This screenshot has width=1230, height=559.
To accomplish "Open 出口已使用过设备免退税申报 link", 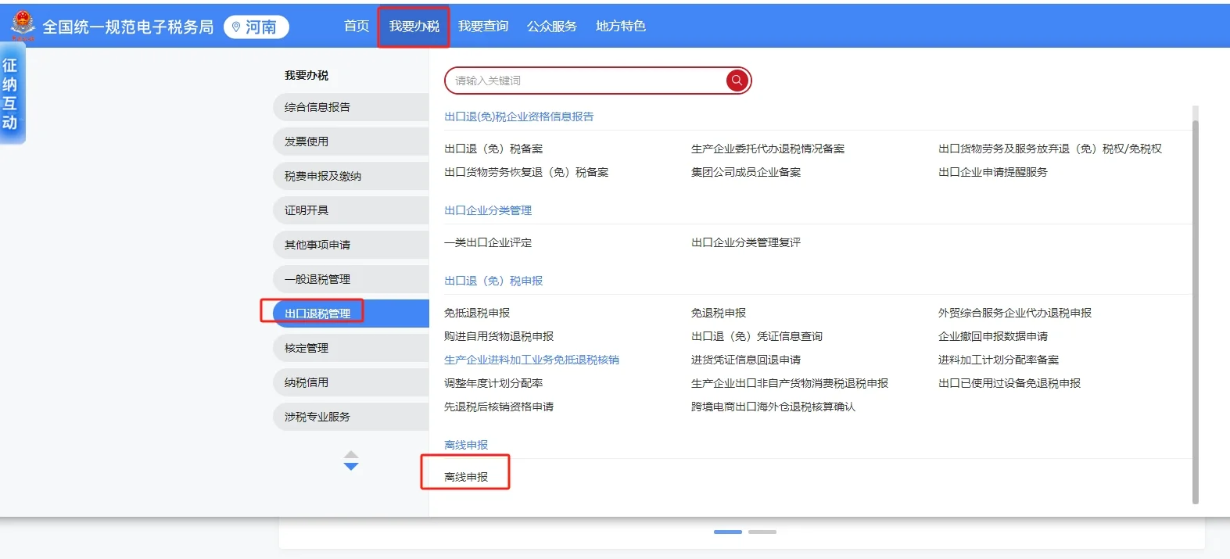I will click(1009, 383).
